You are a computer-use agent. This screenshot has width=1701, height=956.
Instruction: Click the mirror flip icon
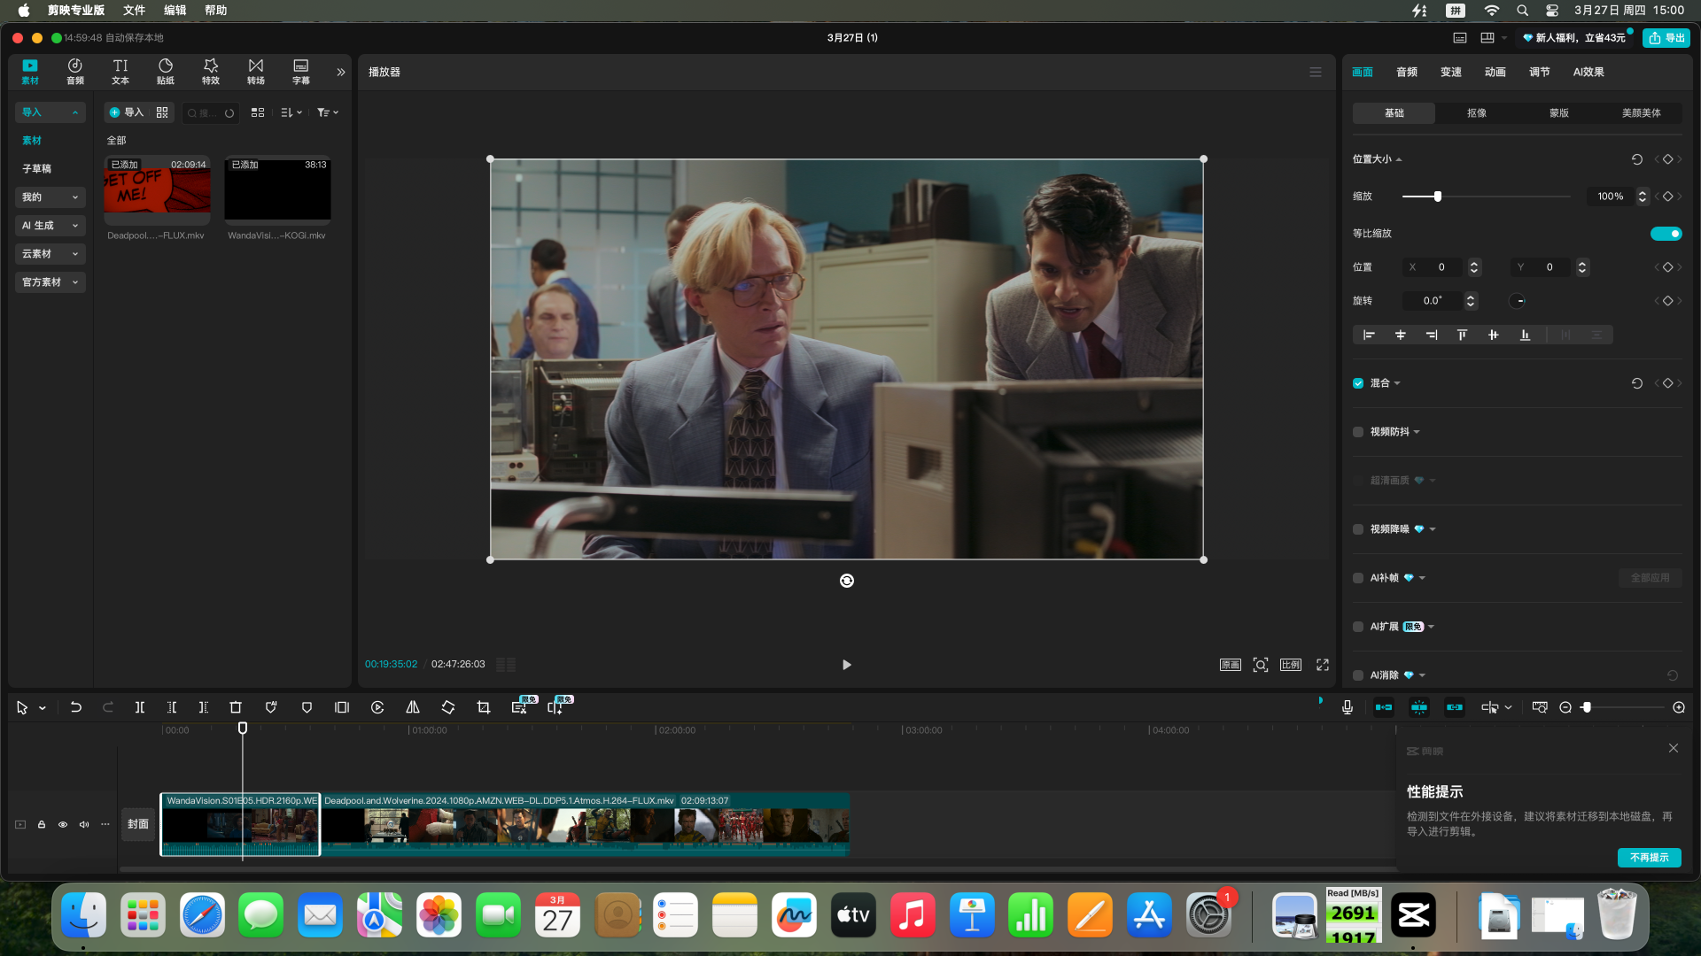coord(413,707)
